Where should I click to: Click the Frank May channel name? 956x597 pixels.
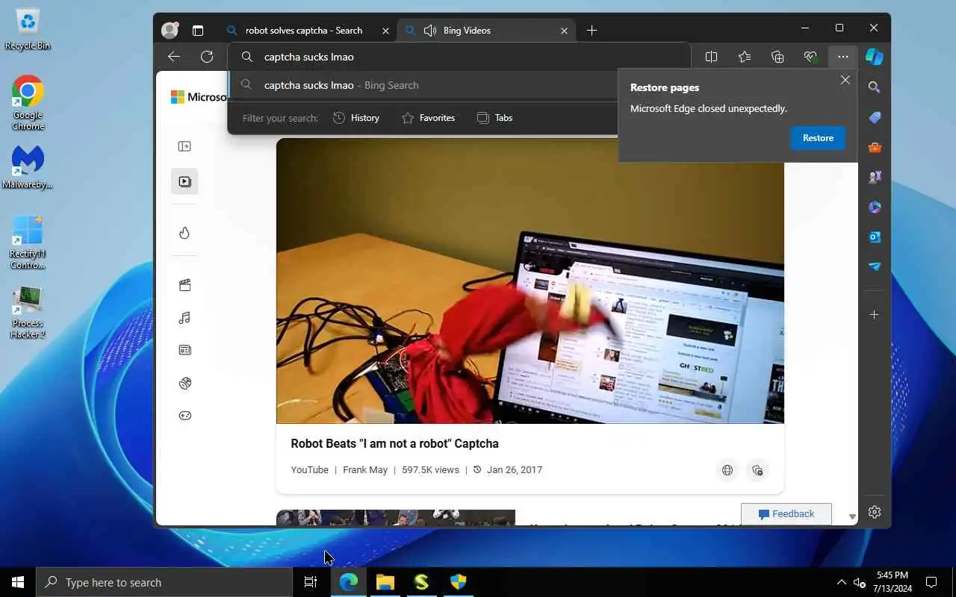tap(365, 470)
